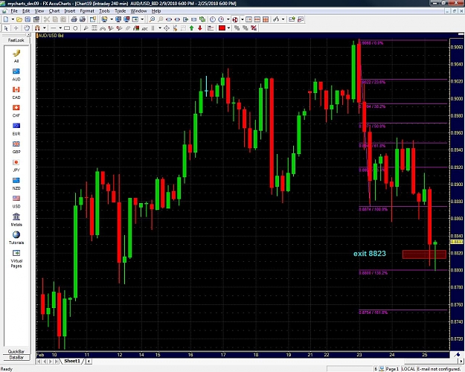Open the Format menu
465x372 pixels.
pos(87,11)
